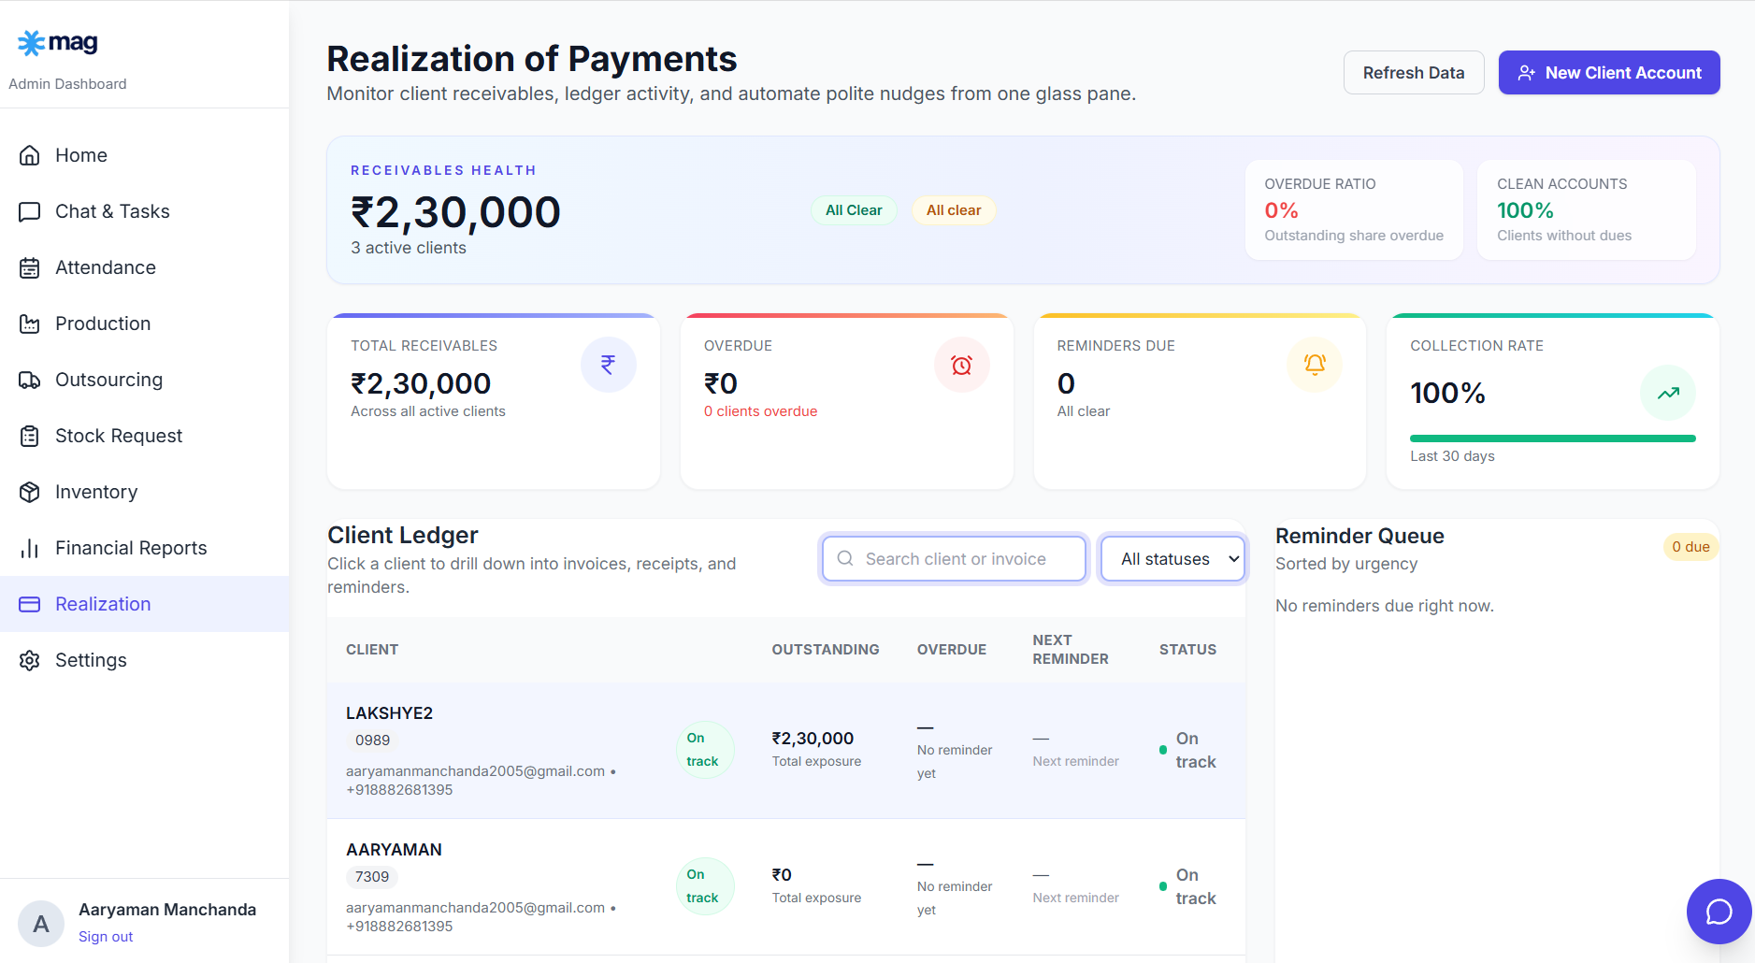Click the Last 30 days progress bar

coord(1552,438)
